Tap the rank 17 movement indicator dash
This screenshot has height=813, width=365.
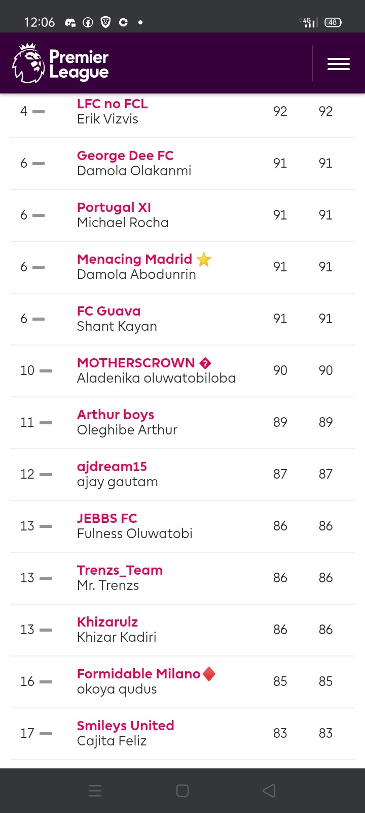(46, 733)
